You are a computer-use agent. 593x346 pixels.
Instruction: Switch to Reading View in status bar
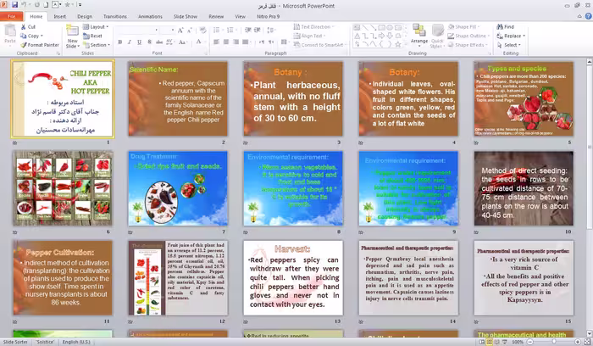point(497,342)
